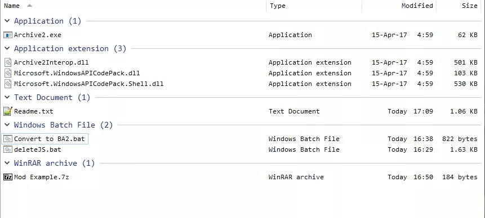The width and height of the screenshot is (485, 218).
Task: Select the Archive2.exe application icon
Action: 8,35
